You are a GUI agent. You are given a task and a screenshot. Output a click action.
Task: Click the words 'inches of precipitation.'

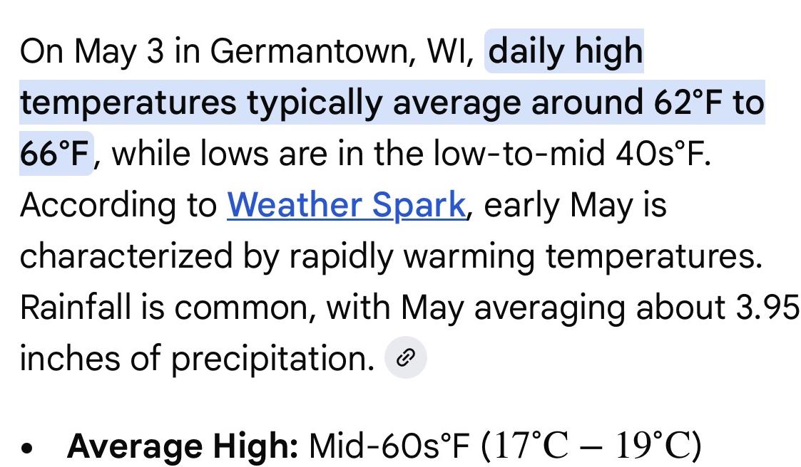[x=197, y=358]
